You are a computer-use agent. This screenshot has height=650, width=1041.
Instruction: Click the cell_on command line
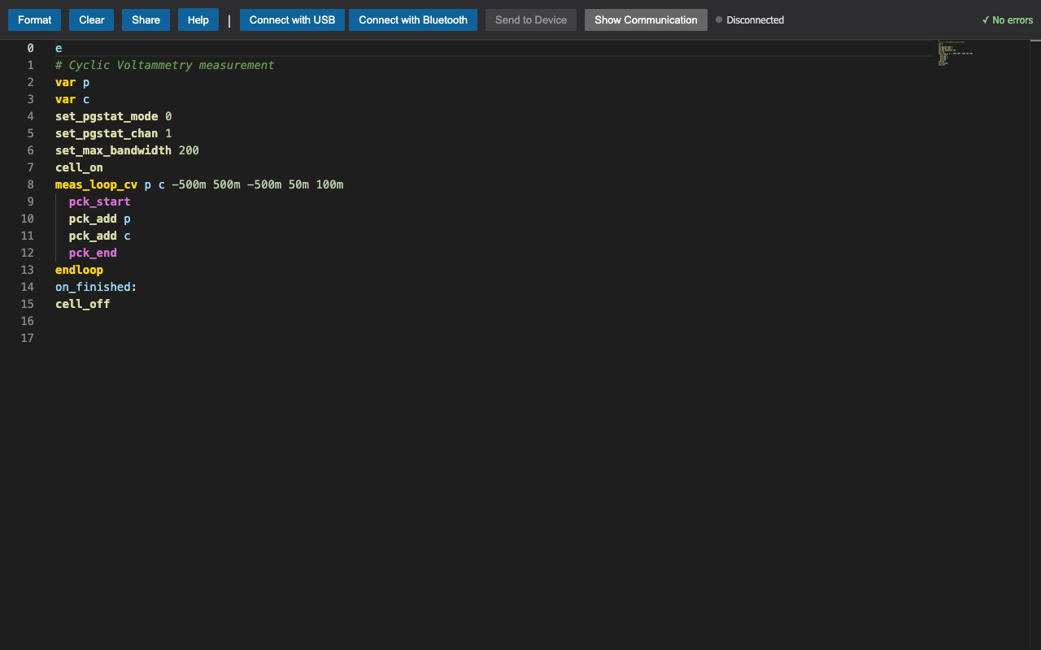(78, 167)
